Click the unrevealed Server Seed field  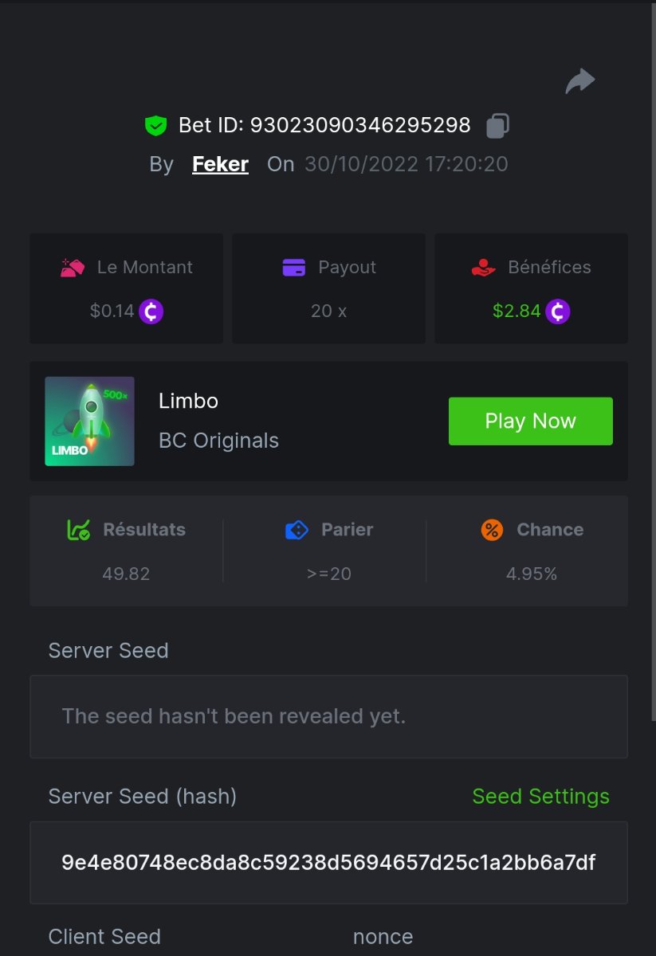(328, 716)
